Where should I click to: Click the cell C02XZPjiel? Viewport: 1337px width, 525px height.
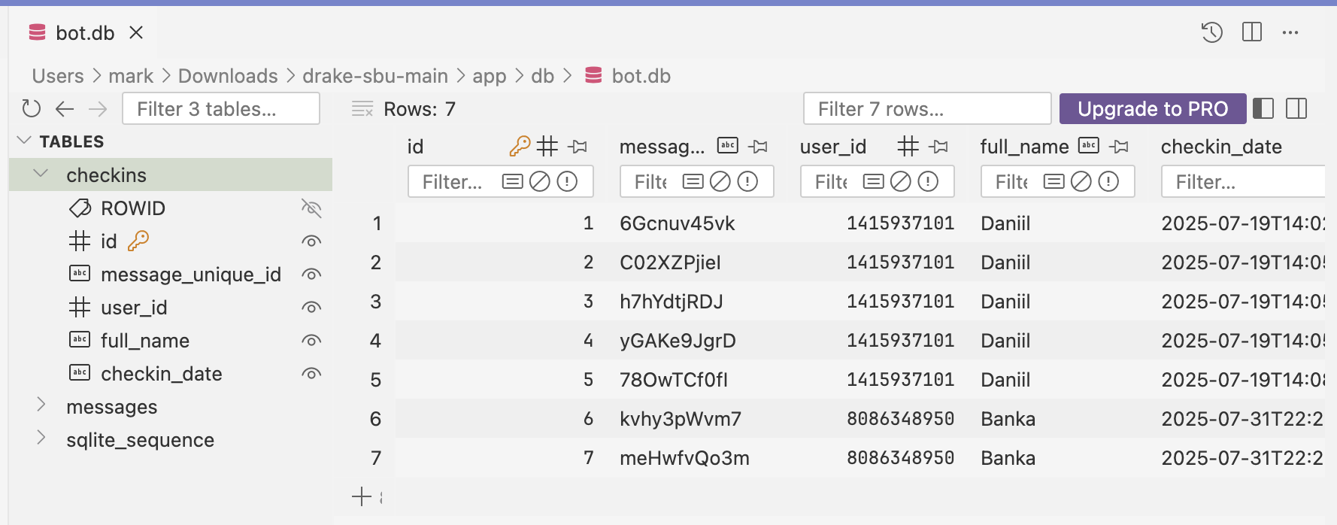(670, 262)
